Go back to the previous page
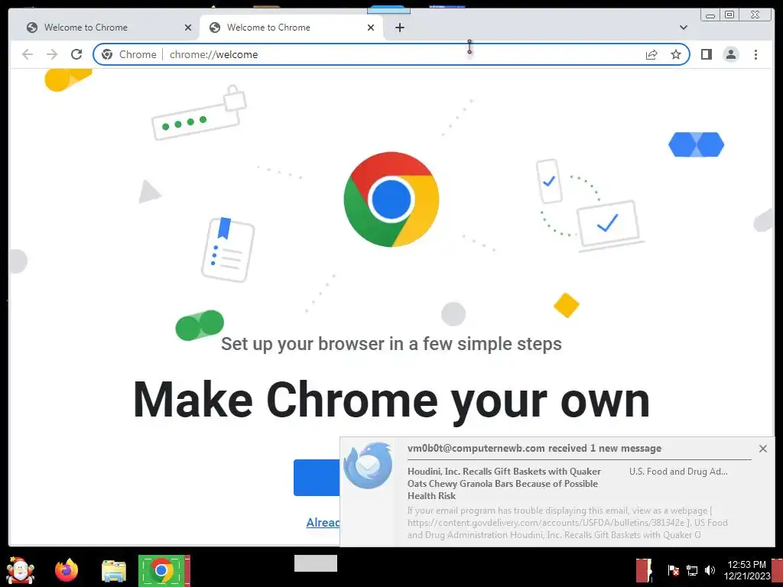Screen dimensions: 783x587 (28, 54)
